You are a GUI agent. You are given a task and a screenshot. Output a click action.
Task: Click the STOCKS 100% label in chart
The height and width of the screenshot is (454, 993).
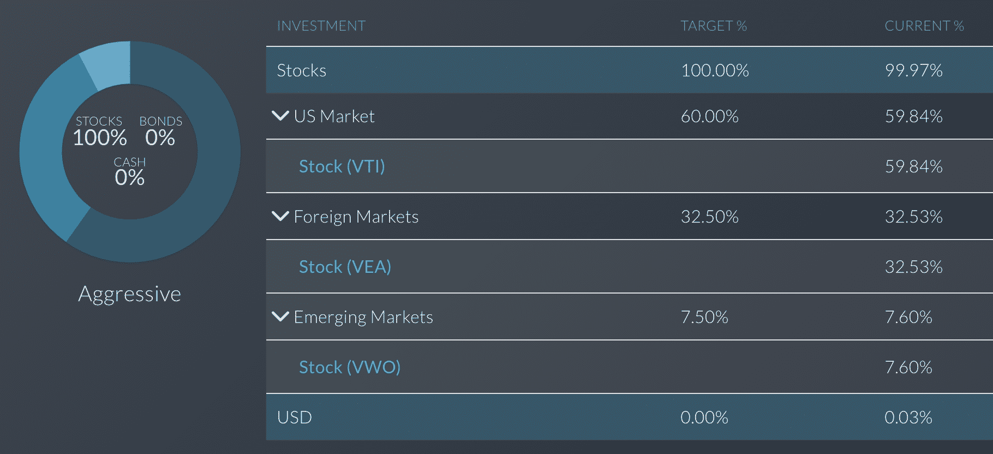(100, 131)
